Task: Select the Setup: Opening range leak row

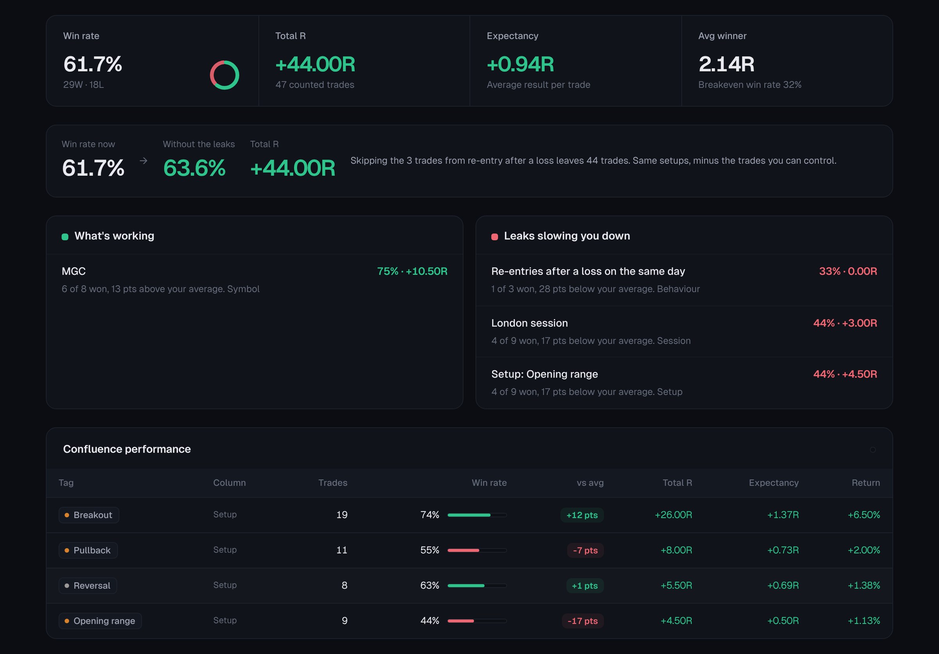Action: pyautogui.click(x=684, y=383)
